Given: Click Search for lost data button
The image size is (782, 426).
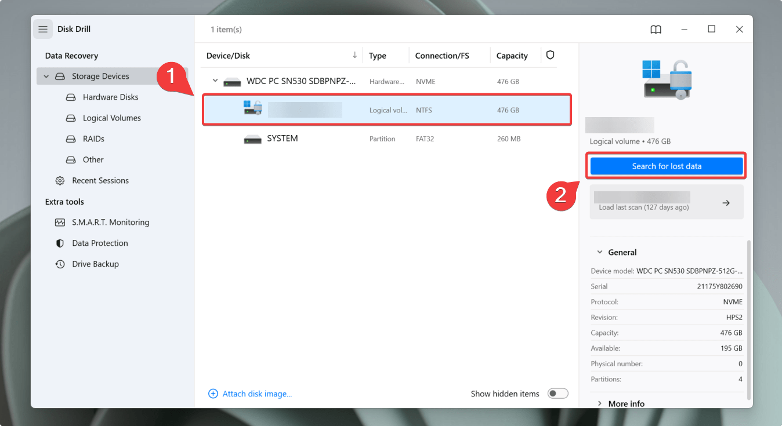Looking at the screenshot, I should 667,166.
